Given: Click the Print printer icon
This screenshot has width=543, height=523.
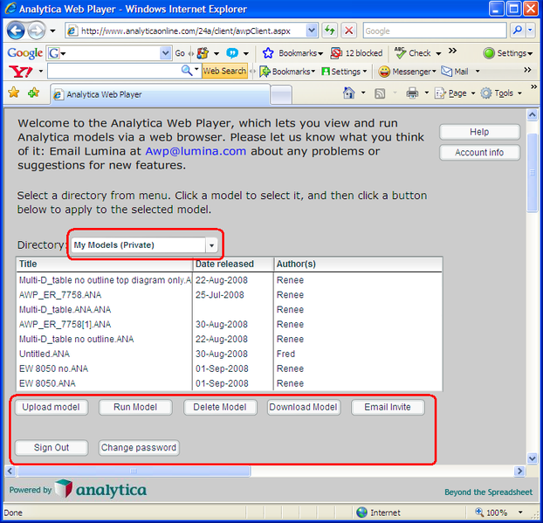Looking at the screenshot, I should [412, 93].
